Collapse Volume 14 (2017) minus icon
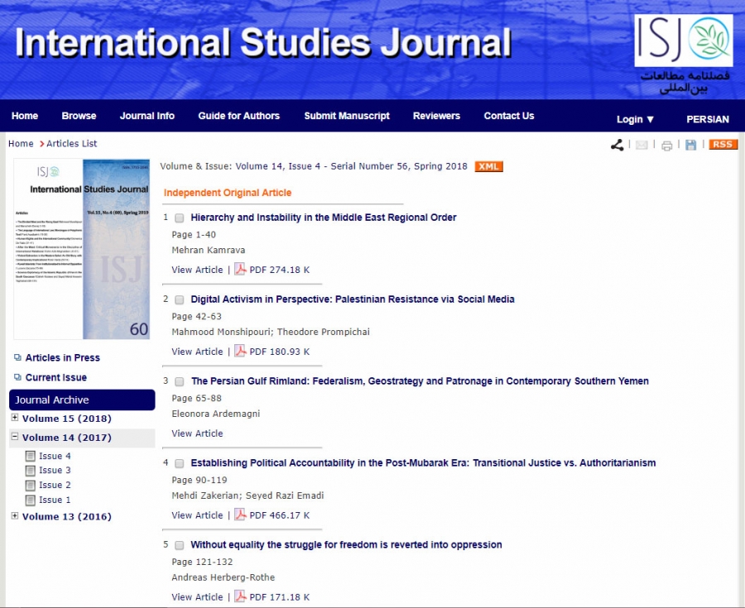745x608 pixels. point(15,437)
